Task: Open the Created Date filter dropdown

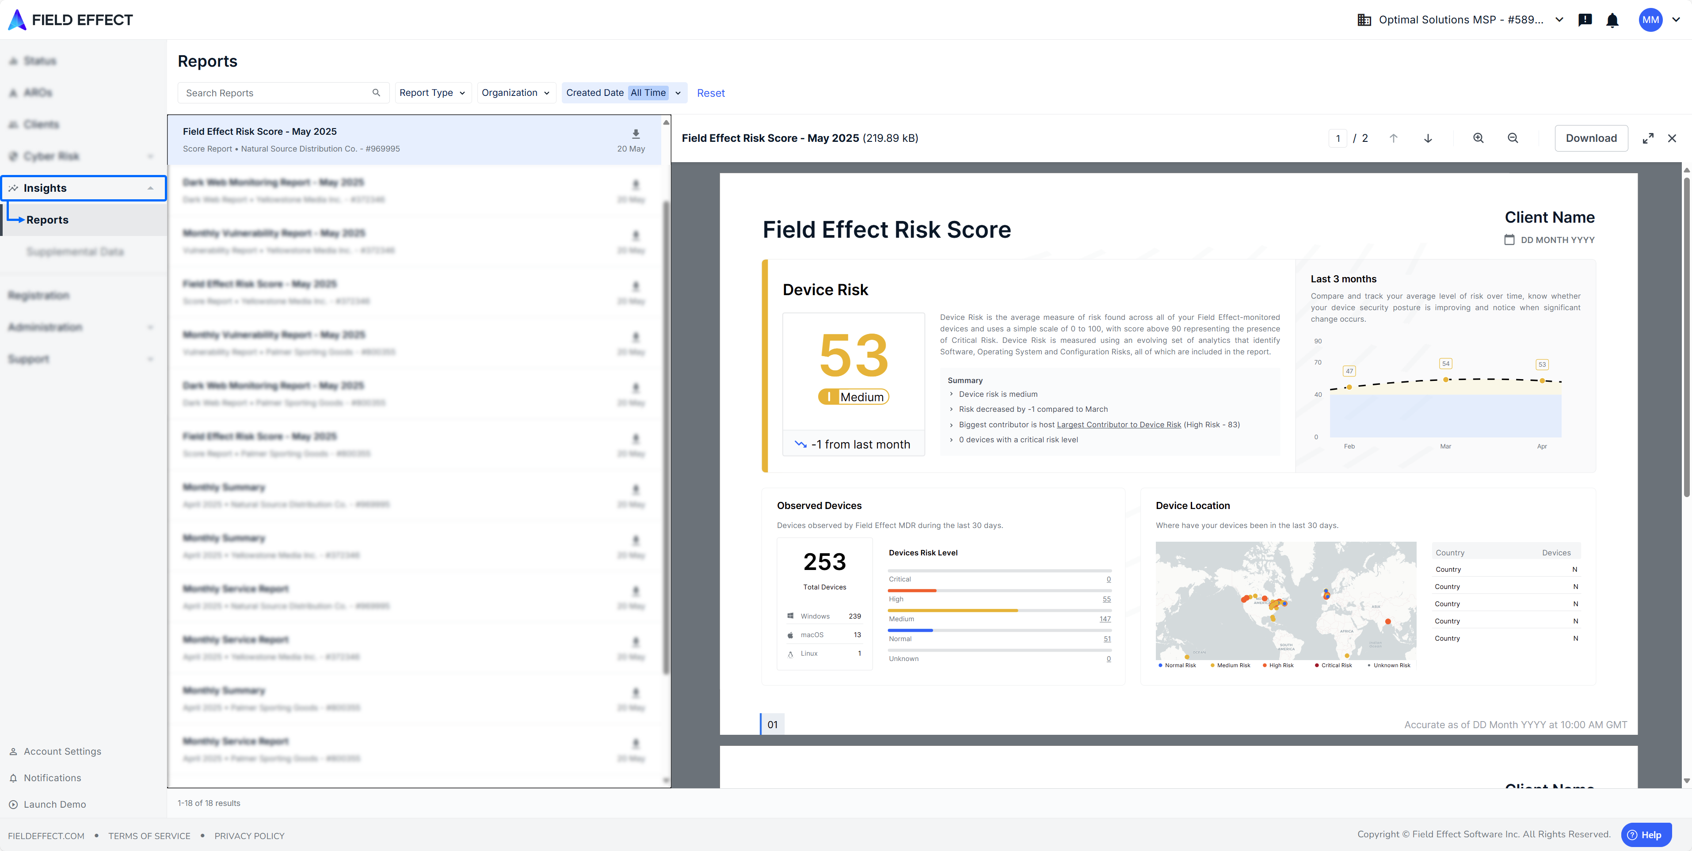Action: [x=623, y=93]
